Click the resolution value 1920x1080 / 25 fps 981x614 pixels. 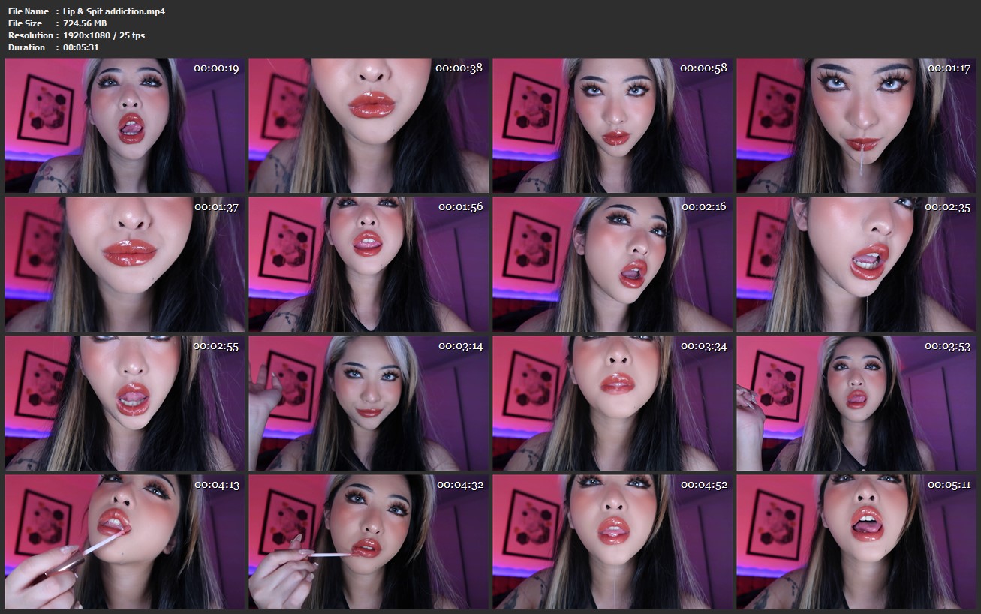[104, 35]
